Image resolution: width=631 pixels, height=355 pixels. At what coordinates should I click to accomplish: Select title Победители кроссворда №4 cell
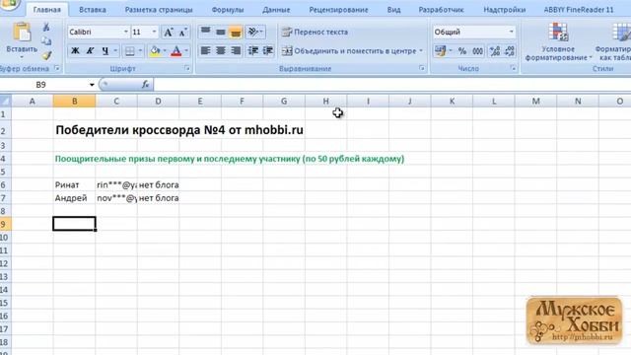tap(179, 130)
